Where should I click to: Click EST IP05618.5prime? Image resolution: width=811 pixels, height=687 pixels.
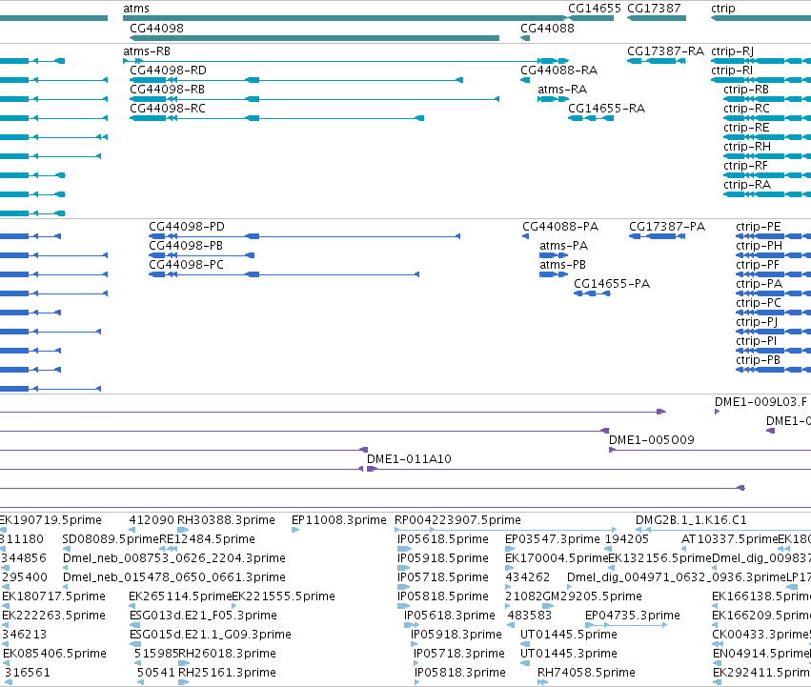[x=404, y=549]
